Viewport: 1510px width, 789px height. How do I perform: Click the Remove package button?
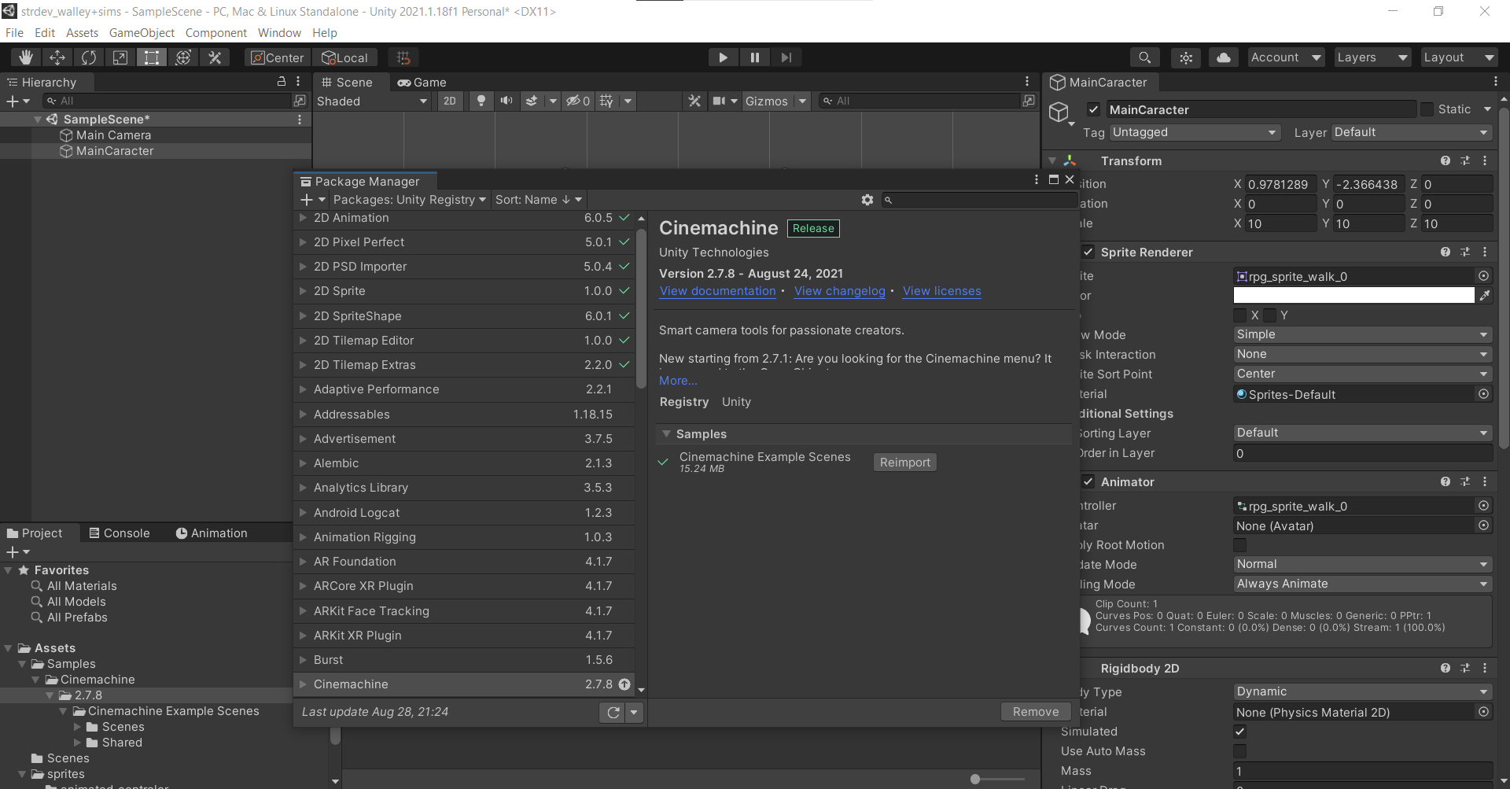point(1036,712)
